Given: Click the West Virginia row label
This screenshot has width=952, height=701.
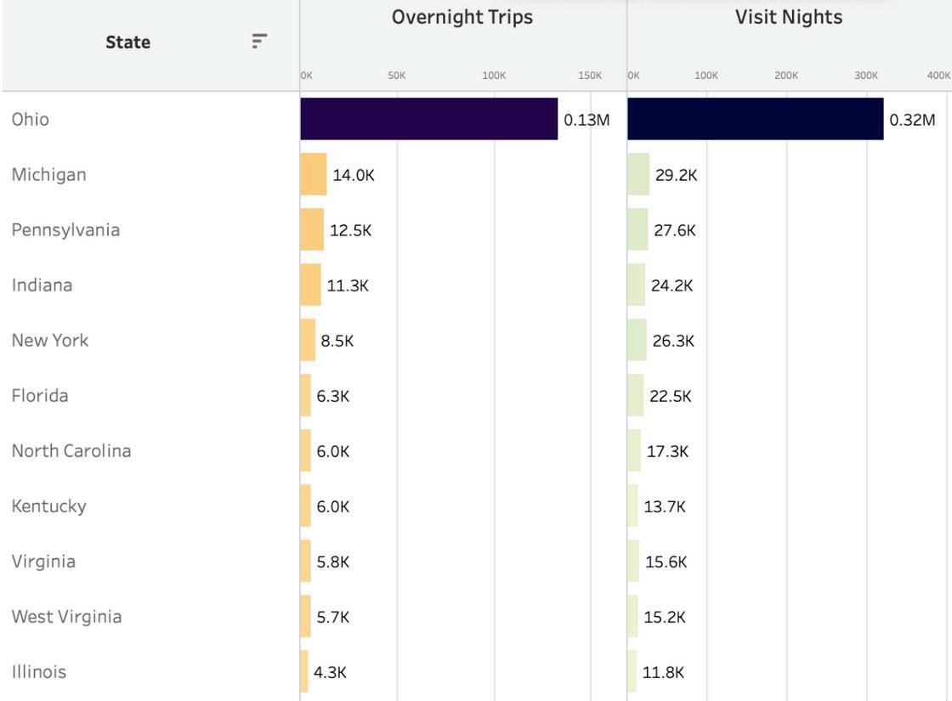Looking at the screenshot, I should coord(66,616).
